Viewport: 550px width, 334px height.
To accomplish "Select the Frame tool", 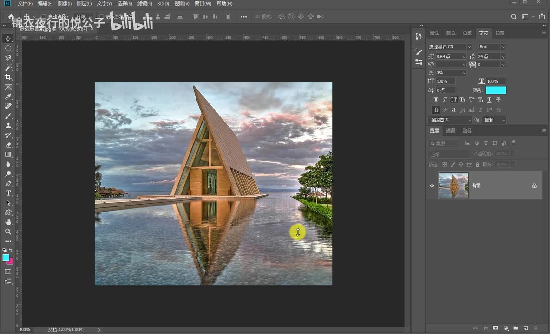I will 8,87.
